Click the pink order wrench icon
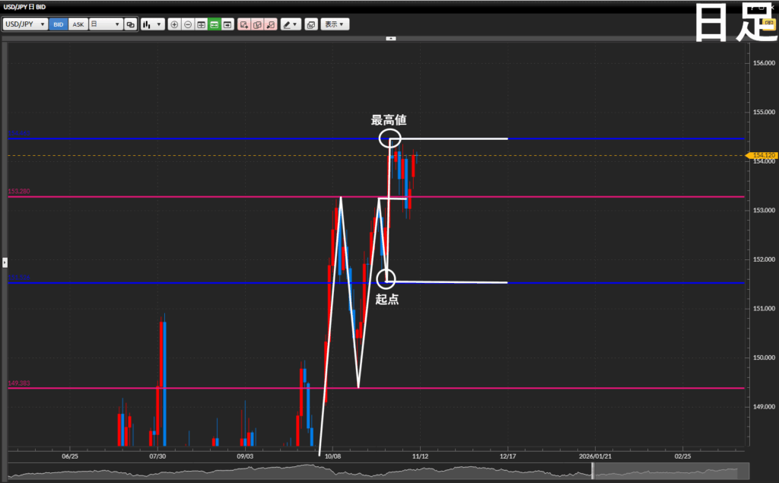Screen dimensions: 779x483 (271, 24)
